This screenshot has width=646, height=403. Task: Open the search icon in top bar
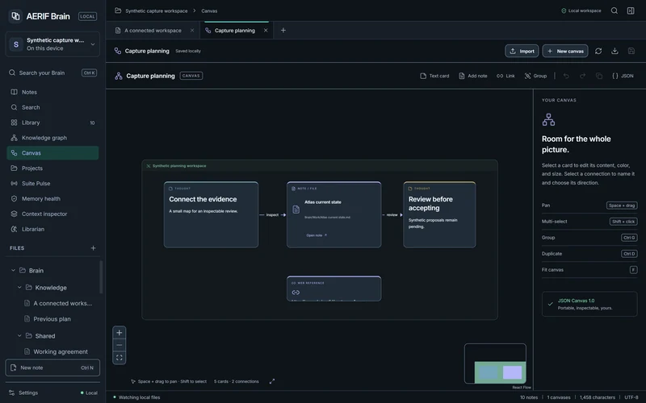pos(614,10)
